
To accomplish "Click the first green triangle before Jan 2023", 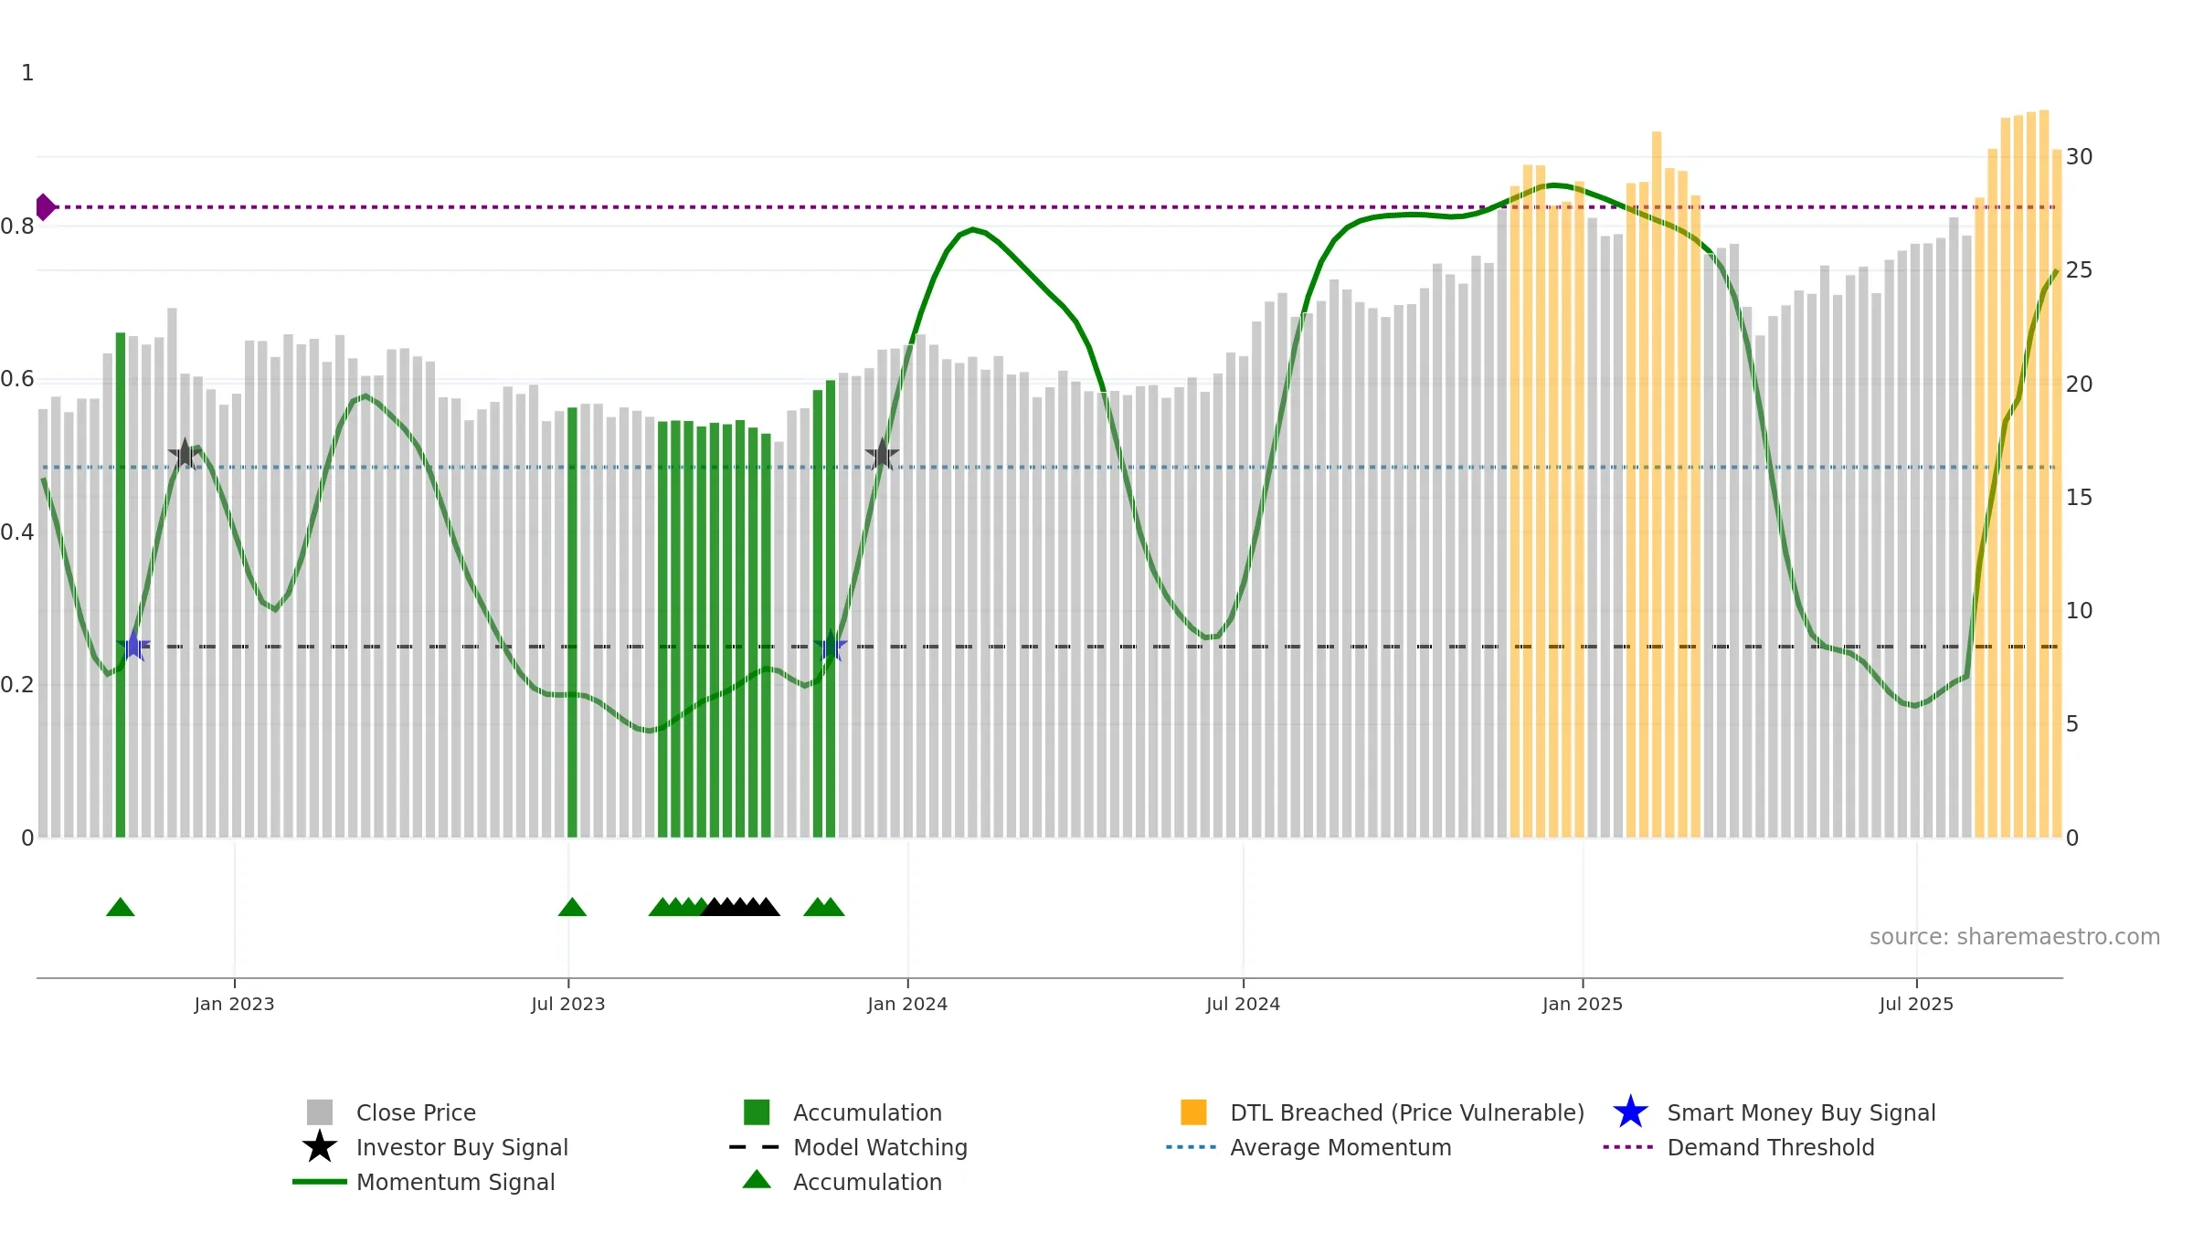I will (121, 907).
